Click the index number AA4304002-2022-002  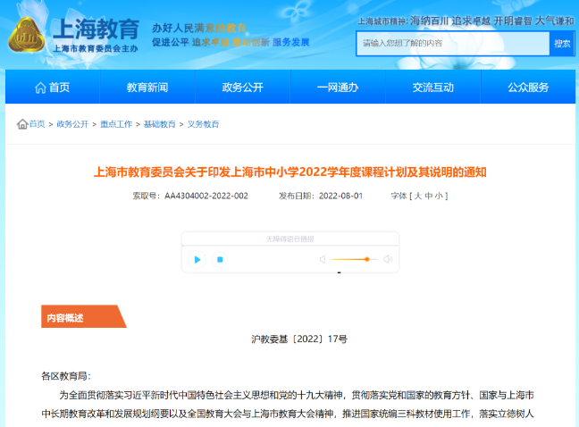tap(206, 196)
